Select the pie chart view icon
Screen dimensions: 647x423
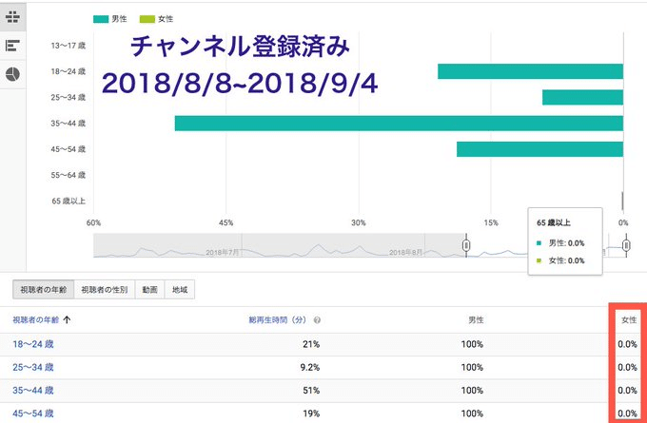click(x=13, y=74)
